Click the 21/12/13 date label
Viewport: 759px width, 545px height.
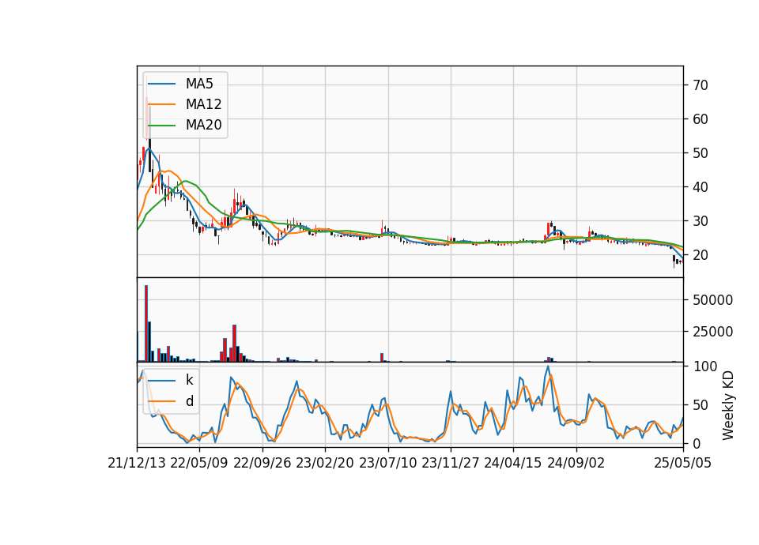click(x=137, y=463)
